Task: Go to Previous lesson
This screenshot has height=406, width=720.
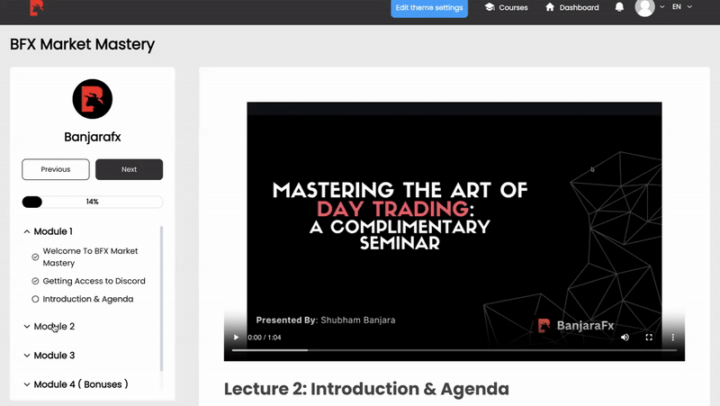Action: [56, 169]
